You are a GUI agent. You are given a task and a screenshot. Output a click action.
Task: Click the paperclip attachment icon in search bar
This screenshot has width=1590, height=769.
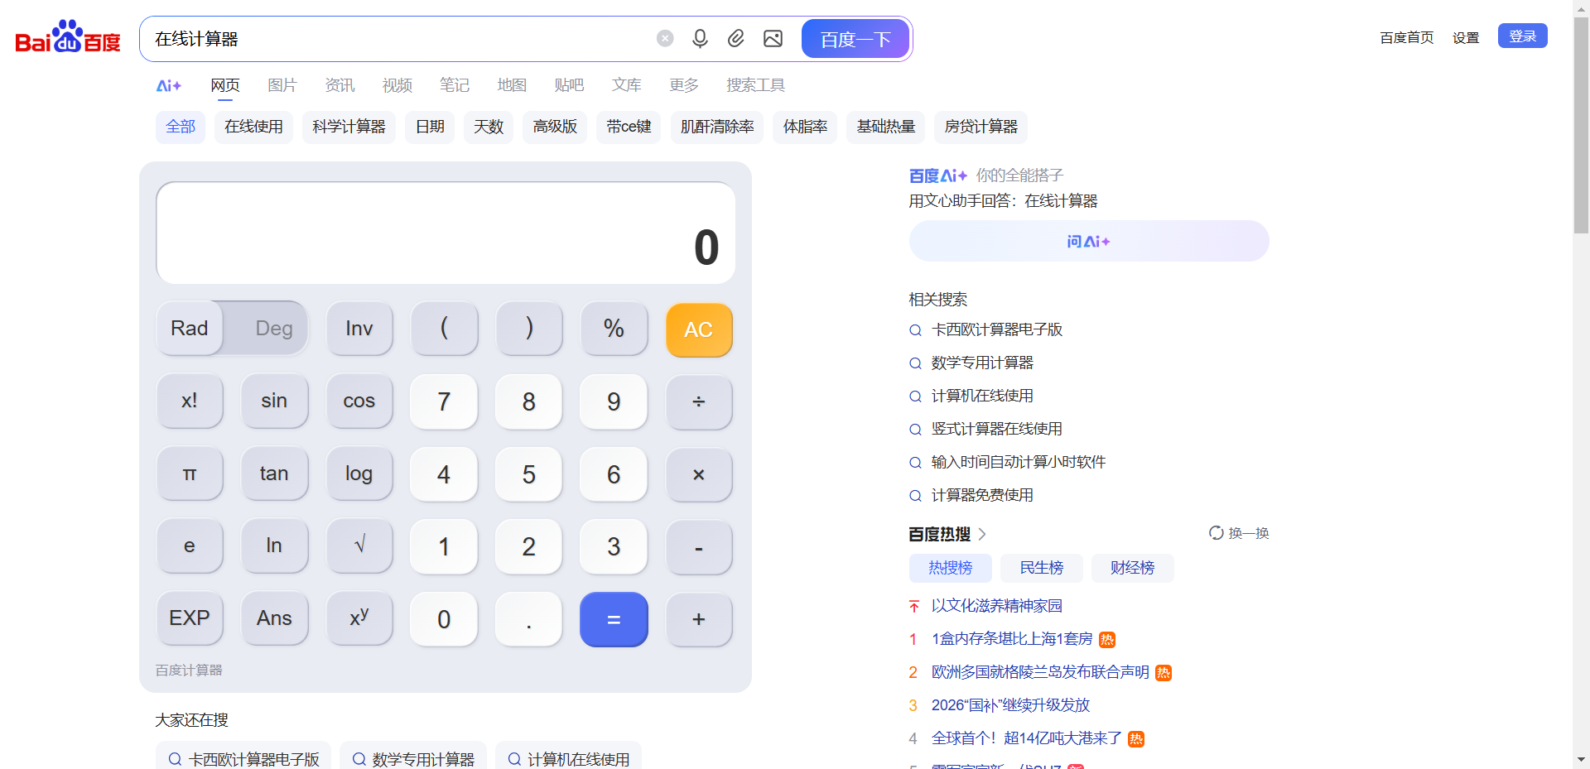click(736, 38)
